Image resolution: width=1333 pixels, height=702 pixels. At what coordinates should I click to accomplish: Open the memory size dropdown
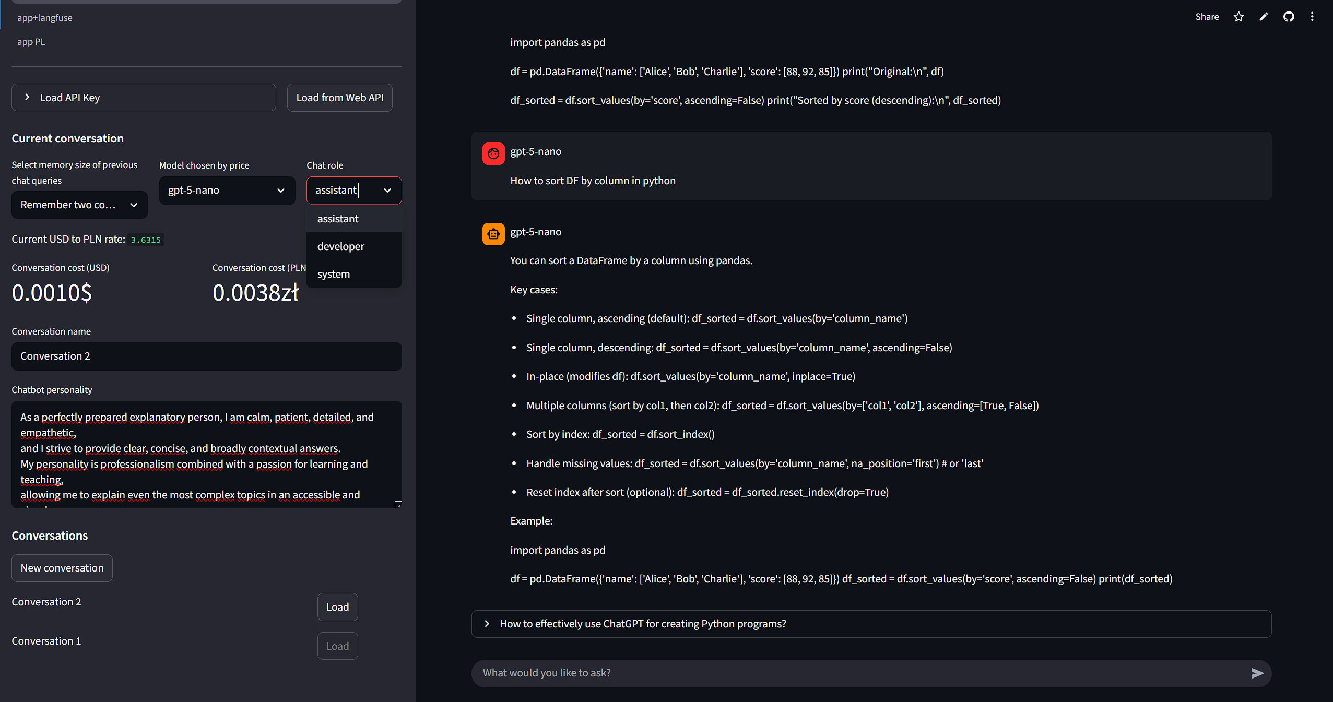pyautogui.click(x=79, y=205)
